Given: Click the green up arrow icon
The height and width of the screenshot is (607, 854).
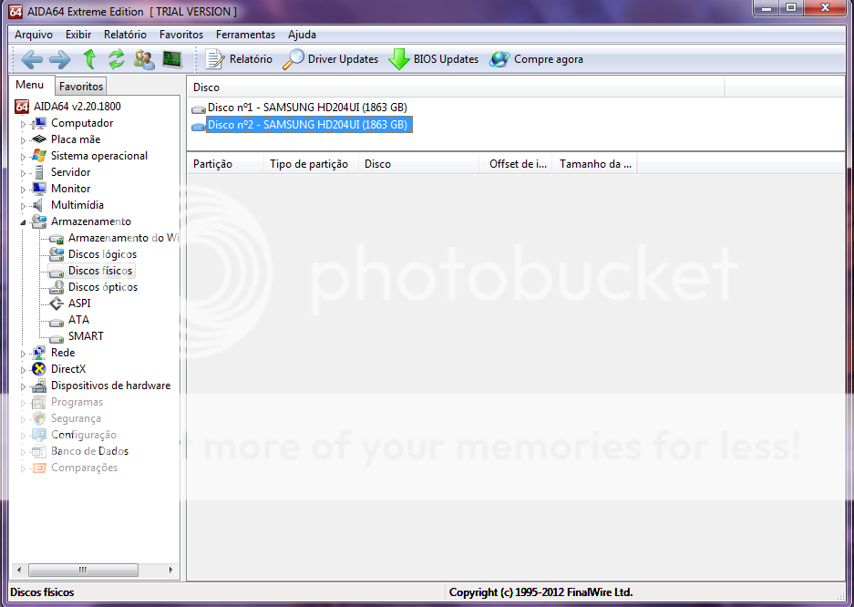Looking at the screenshot, I should [x=89, y=59].
